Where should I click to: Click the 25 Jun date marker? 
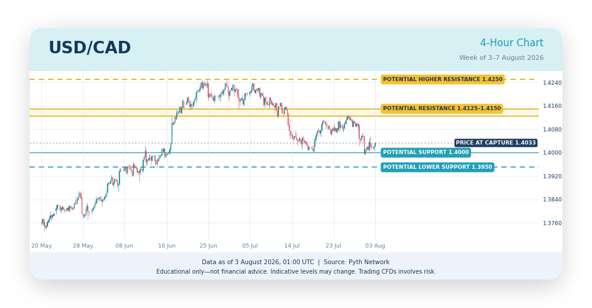click(x=208, y=246)
